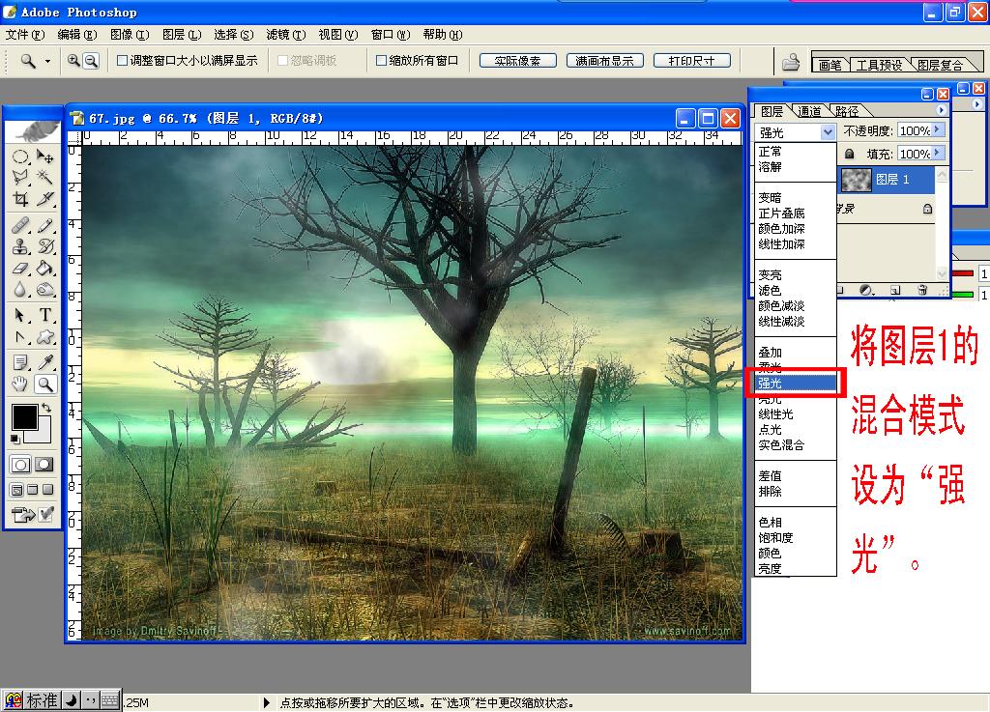990x712 pixels.
Task: Select the Convert Point pen tool
Action: [x=20, y=337]
